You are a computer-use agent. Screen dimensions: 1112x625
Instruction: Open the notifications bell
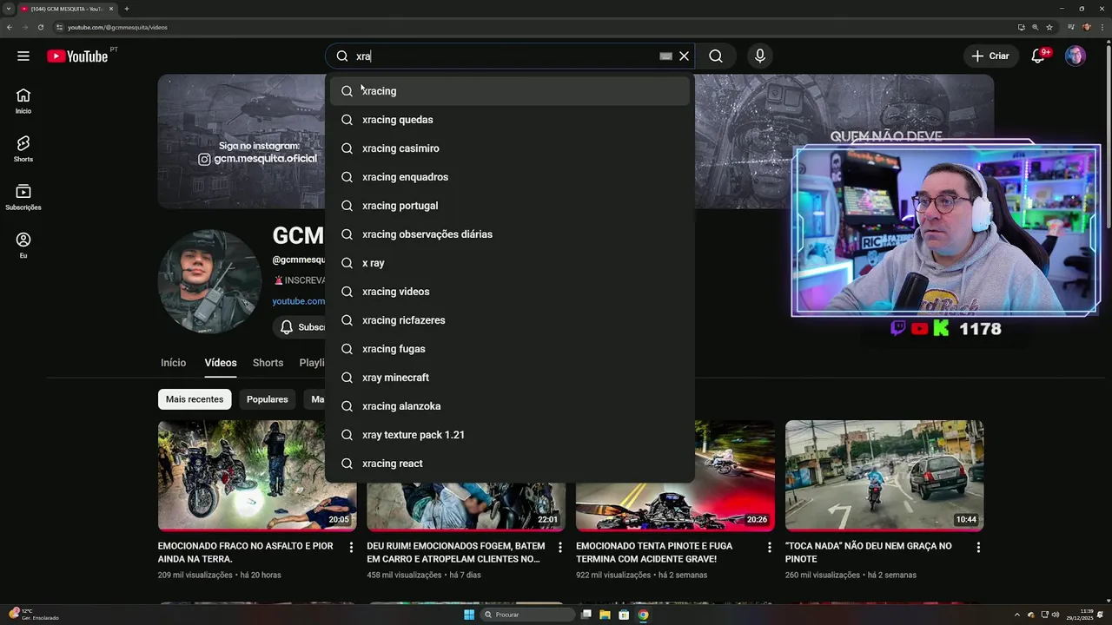1037,56
